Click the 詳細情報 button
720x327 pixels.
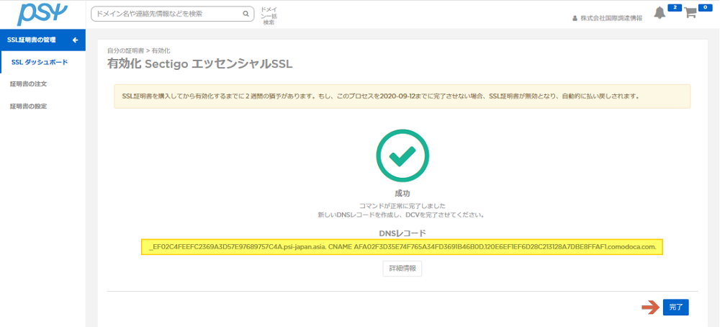coord(402,269)
